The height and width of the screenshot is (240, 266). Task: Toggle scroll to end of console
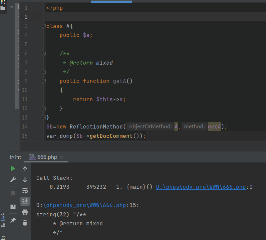click(25, 201)
